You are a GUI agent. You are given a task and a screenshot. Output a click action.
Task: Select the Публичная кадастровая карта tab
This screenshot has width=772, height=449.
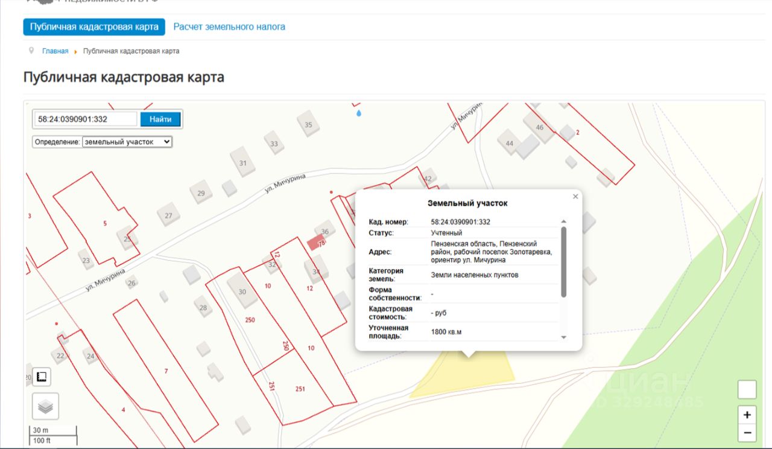tap(94, 27)
